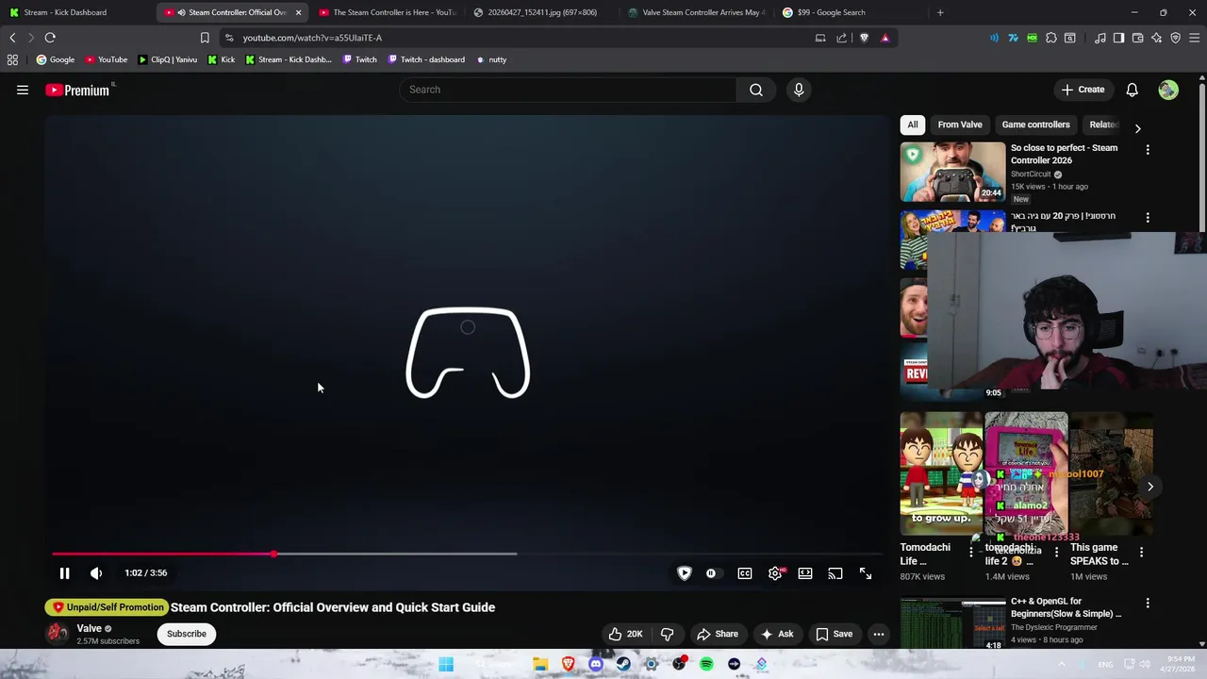
Task: Mute the video volume speaker icon
Action: 96,573
